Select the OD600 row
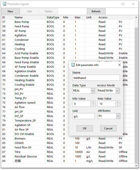This screenshot has height=170, width=140. [x=68, y=143]
